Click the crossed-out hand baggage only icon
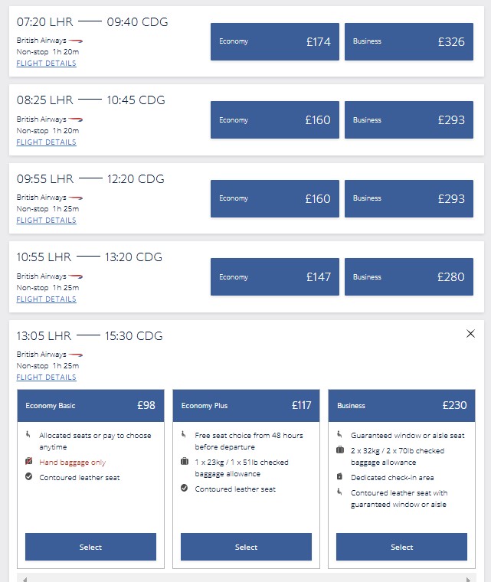The height and width of the screenshot is (582, 491). point(28,461)
